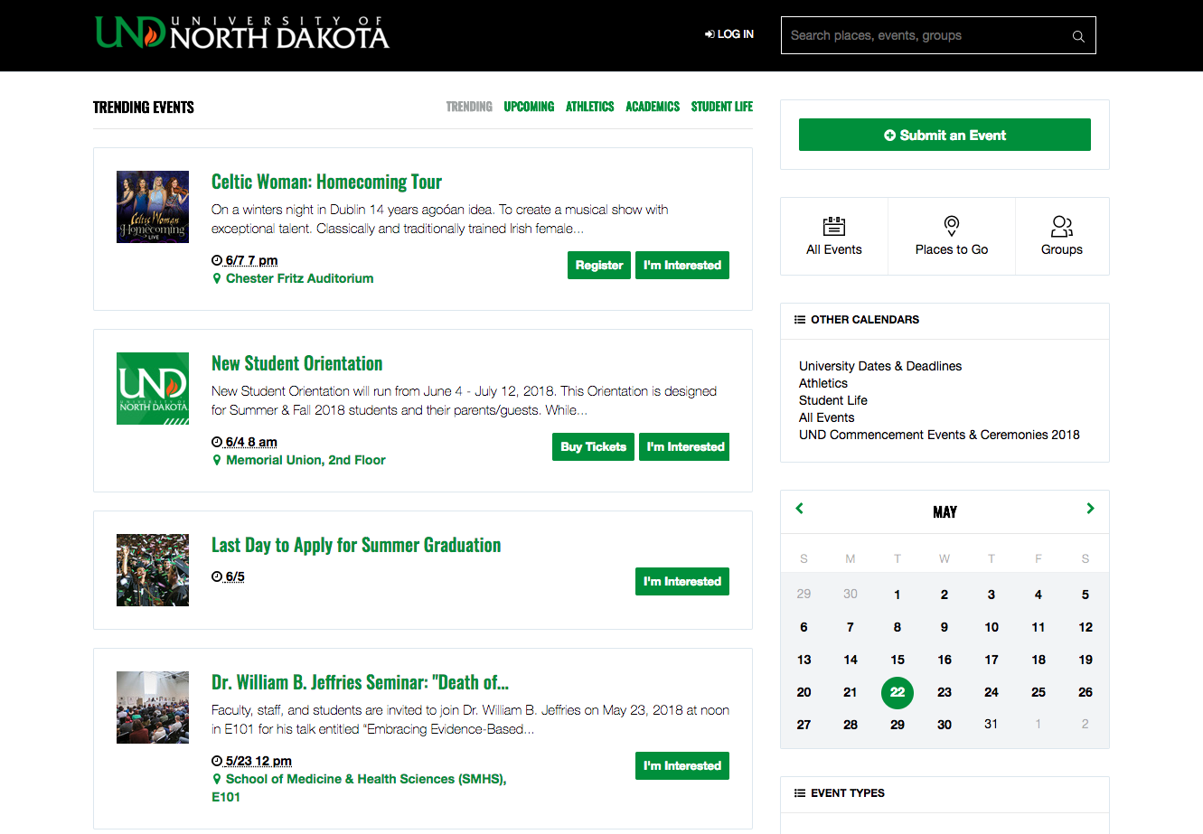The height and width of the screenshot is (834, 1203).
Task: Open Athletics under Other Calendars
Action: coord(823,383)
